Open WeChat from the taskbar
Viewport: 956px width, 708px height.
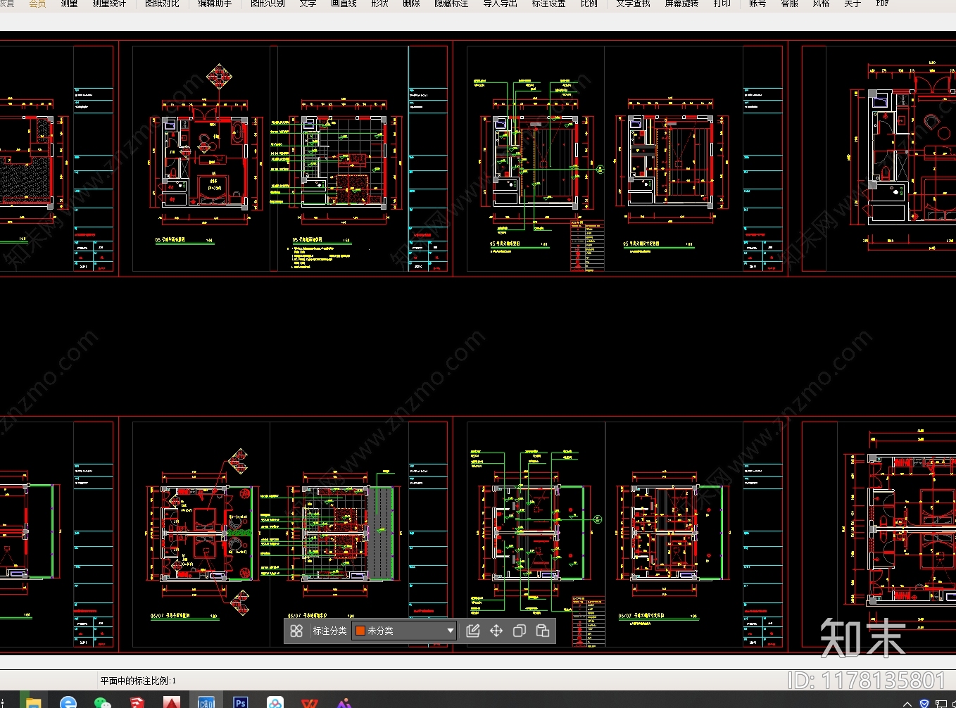103,702
